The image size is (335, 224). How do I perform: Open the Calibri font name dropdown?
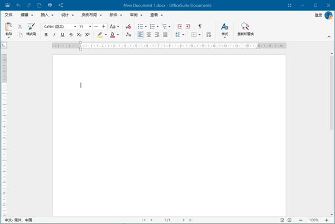click(x=75, y=26)
